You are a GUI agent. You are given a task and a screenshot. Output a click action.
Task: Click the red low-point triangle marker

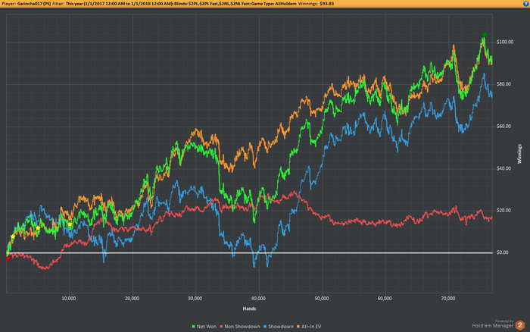coord(8,259)
